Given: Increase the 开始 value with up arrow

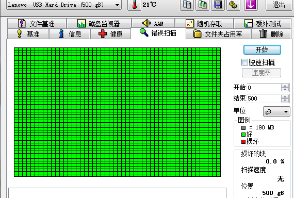Looking at the screenshot, I should click(285, 86).
